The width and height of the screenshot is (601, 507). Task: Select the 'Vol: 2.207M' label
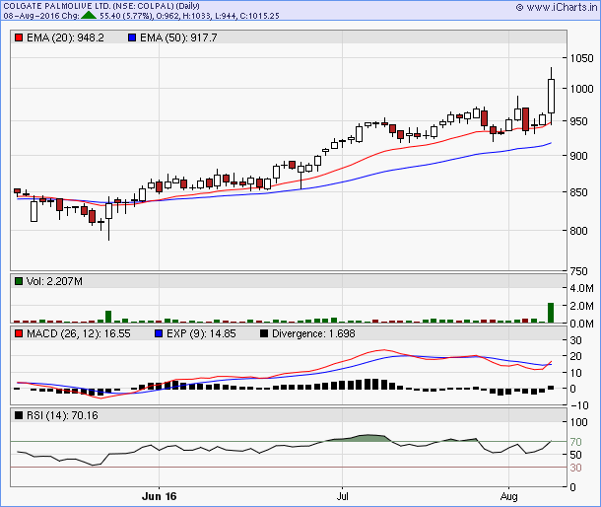54,281
